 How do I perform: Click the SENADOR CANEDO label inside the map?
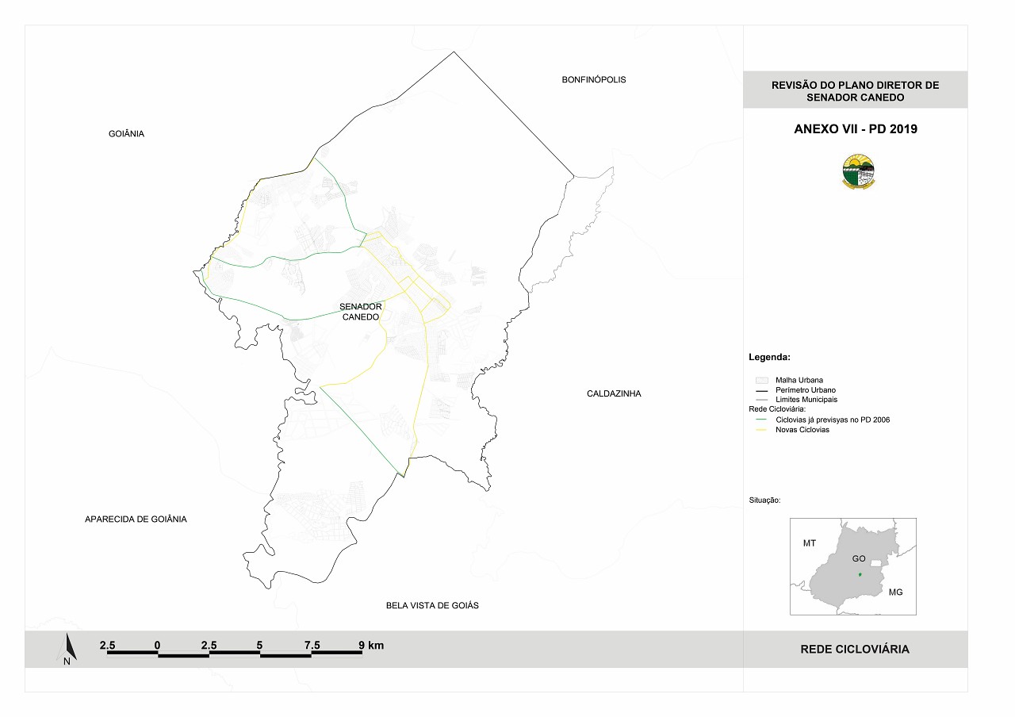tap(362, 312)
